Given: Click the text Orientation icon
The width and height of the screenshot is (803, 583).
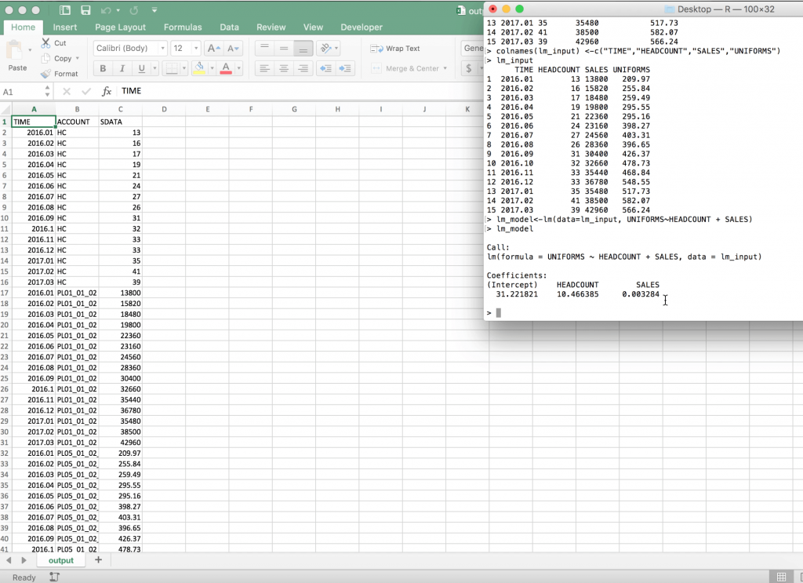Looking at the screenshot, I should tap(325, 48).
